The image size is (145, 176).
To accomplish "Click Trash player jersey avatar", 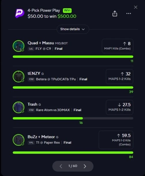I will coord(18,107).
